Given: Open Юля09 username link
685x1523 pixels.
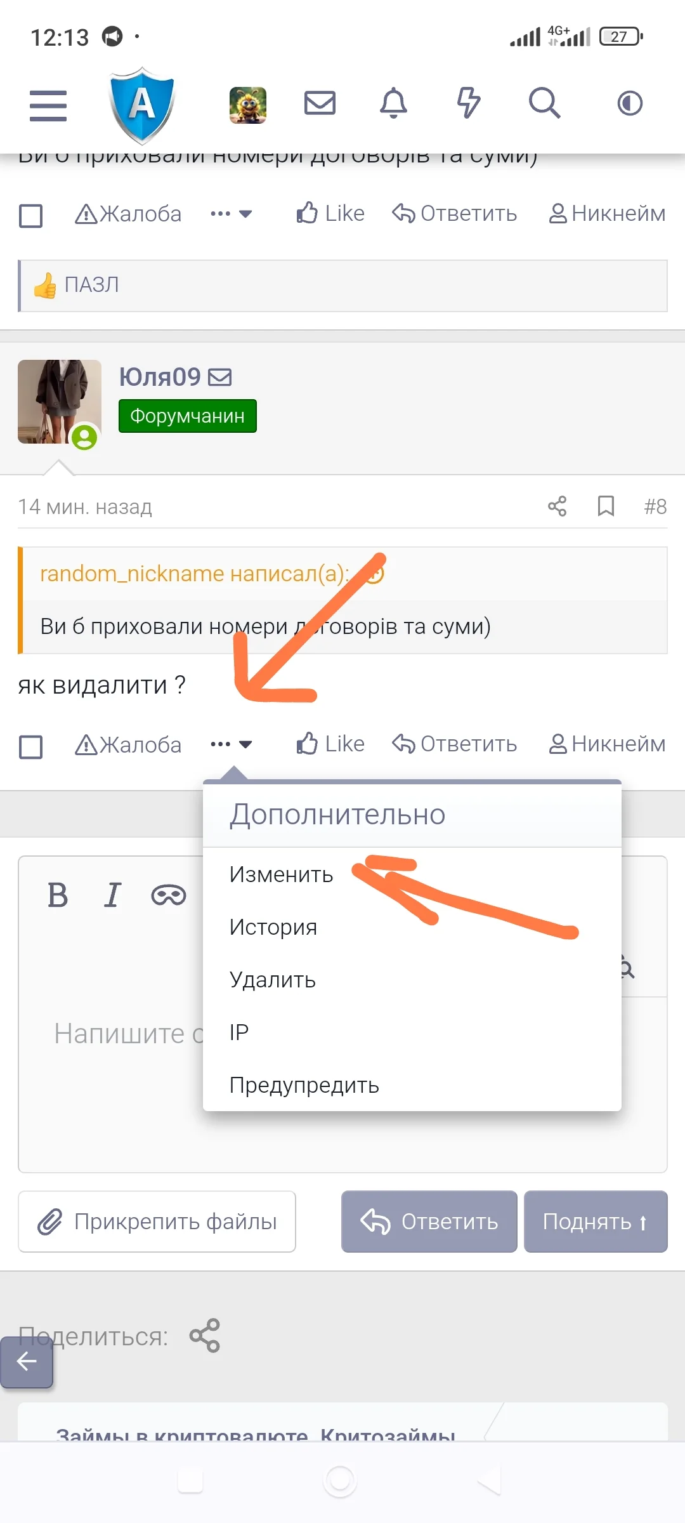Looking at the screenshot, I should click(160, 377).
